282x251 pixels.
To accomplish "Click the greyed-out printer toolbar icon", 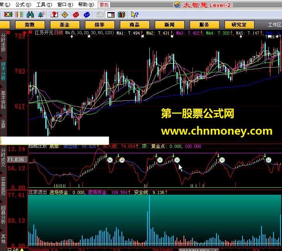I will 100,15.
